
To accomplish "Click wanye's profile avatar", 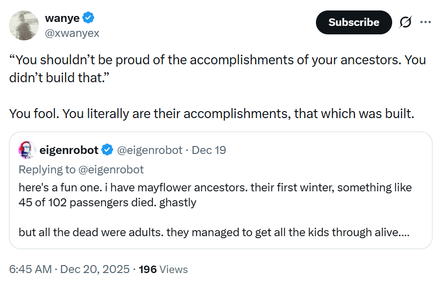I will coord(24,25).
